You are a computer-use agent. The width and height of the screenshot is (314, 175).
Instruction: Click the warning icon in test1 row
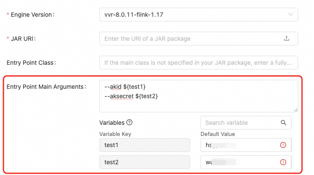pyautogui.click(x=283, y=145)
